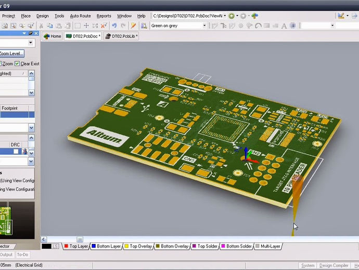359x270 pixels.
Task: Open the Place menu
Action: (25, 16)
